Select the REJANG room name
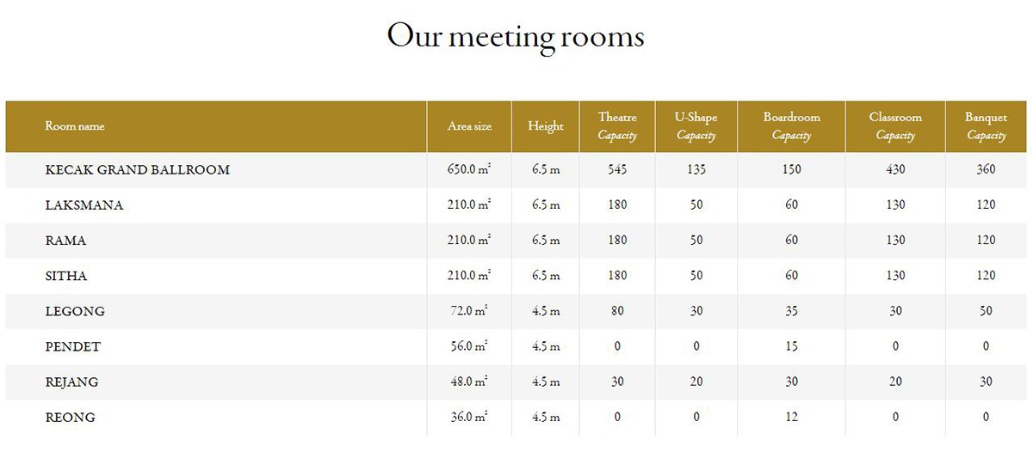The width and height of the screenshot is (1033, 464). (x=71, y=382)
